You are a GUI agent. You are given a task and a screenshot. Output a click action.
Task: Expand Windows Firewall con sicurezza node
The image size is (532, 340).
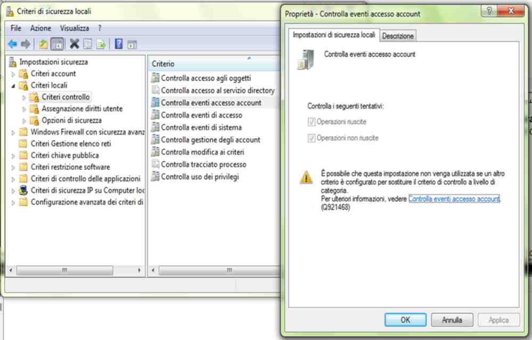point(13,132)
